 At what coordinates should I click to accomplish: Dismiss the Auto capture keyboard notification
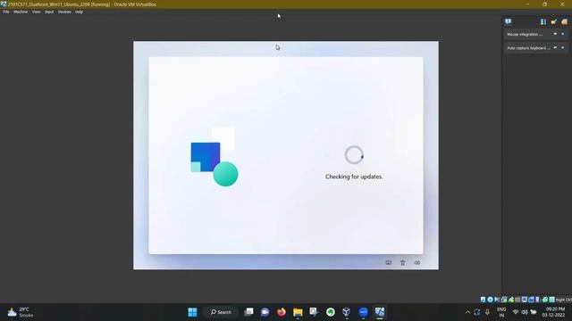tap(562, 47)
